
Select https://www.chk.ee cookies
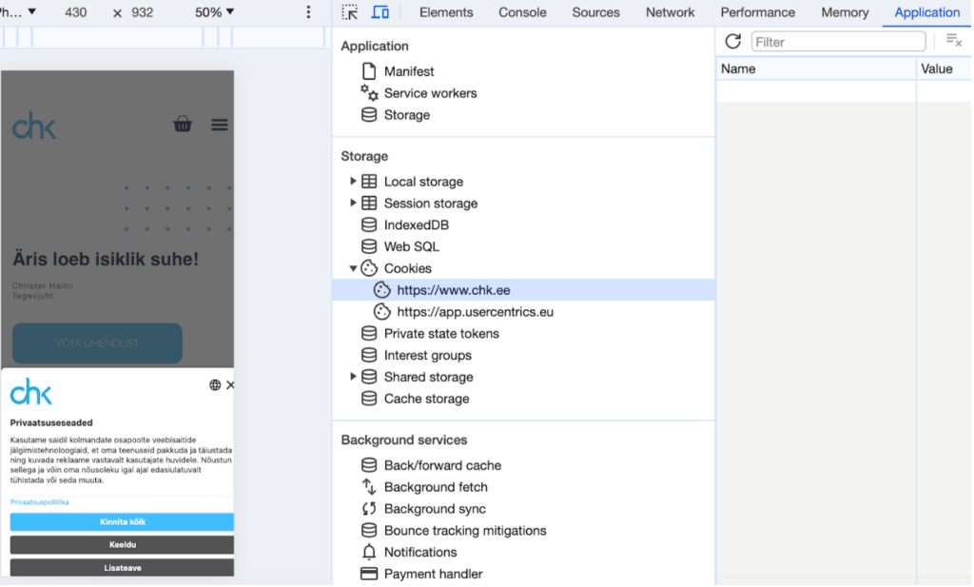524,290
